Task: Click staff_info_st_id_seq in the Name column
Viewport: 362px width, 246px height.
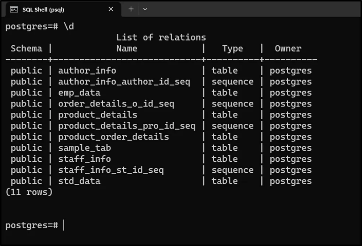Action: [111, 170]
